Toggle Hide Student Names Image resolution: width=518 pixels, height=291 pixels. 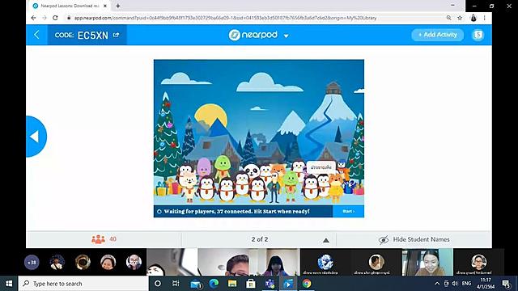click(x=414, y=239)
